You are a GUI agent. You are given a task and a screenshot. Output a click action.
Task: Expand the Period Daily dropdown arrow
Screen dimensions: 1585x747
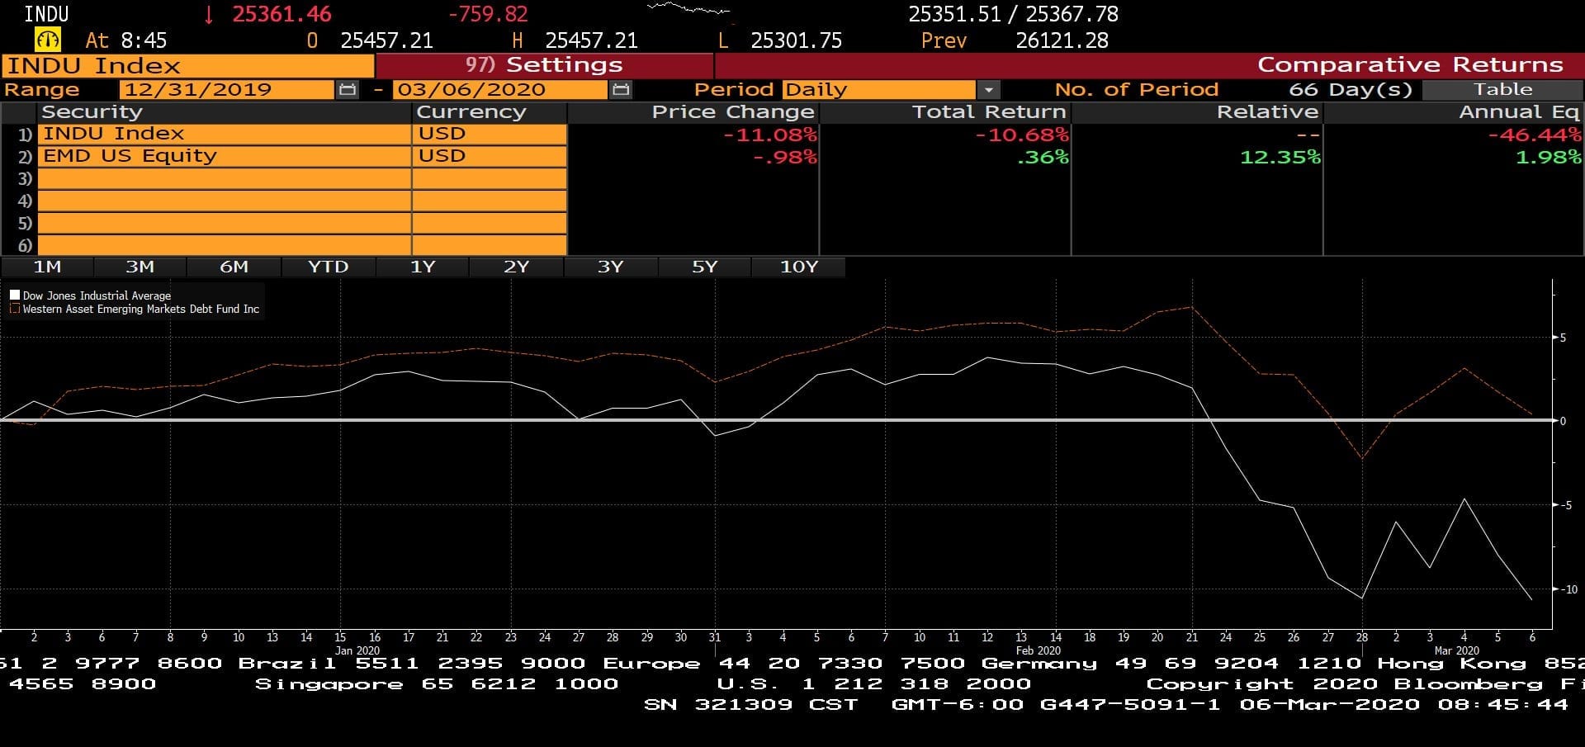coord(988,89)
